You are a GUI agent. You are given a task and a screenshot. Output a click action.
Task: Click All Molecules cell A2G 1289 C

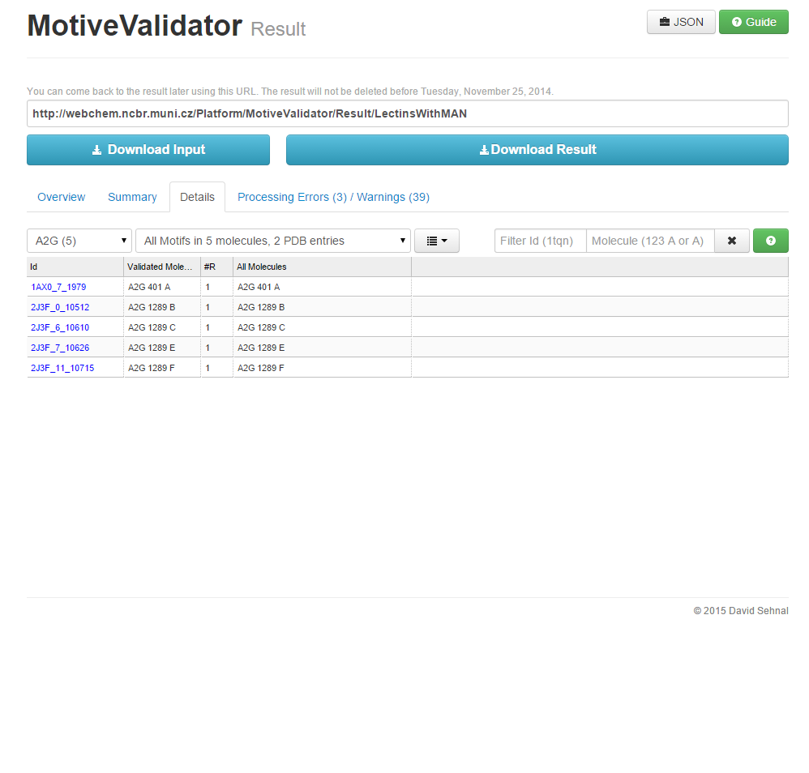tap(323, 327)
